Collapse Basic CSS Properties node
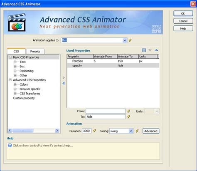The image size is (197, 171). (x=10, y=57)
